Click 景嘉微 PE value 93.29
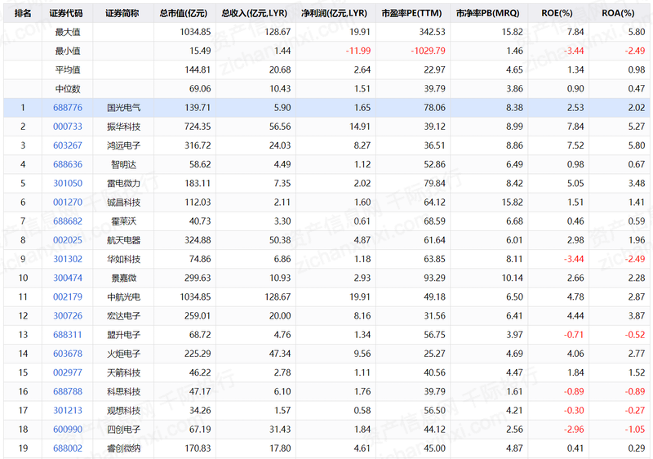 click(434, 278)
